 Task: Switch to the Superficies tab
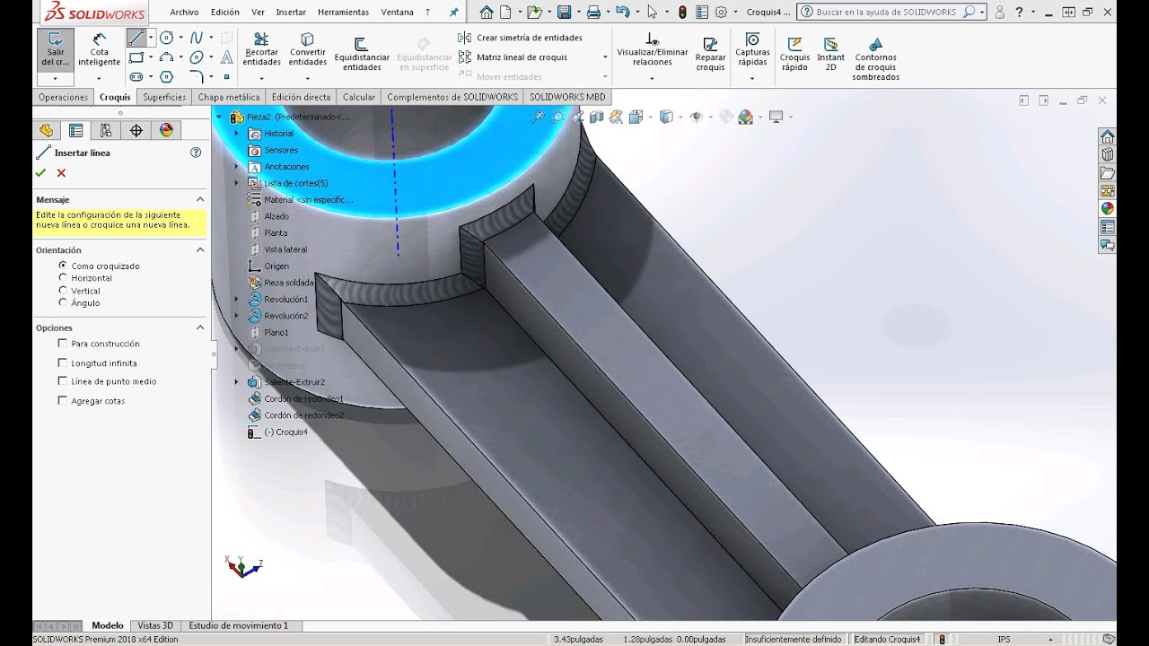[164, 97]
